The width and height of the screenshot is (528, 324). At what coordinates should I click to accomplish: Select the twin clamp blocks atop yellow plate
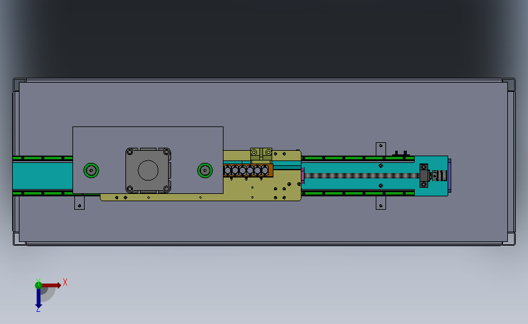[x=261, y=154]
